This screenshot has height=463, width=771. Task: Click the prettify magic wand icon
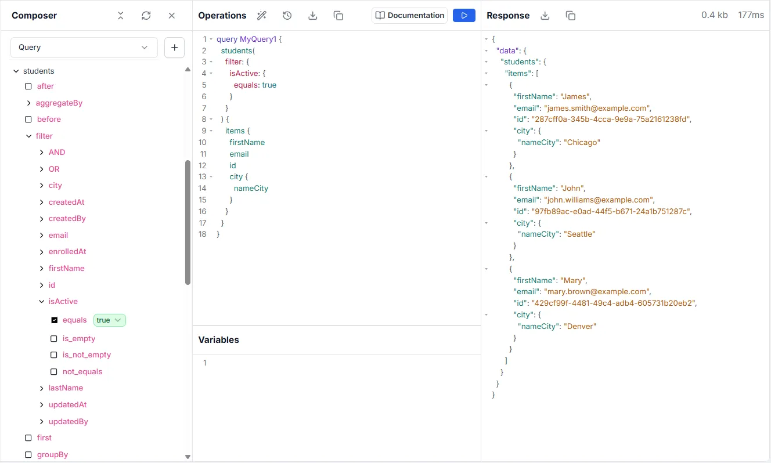click(262, 16)
